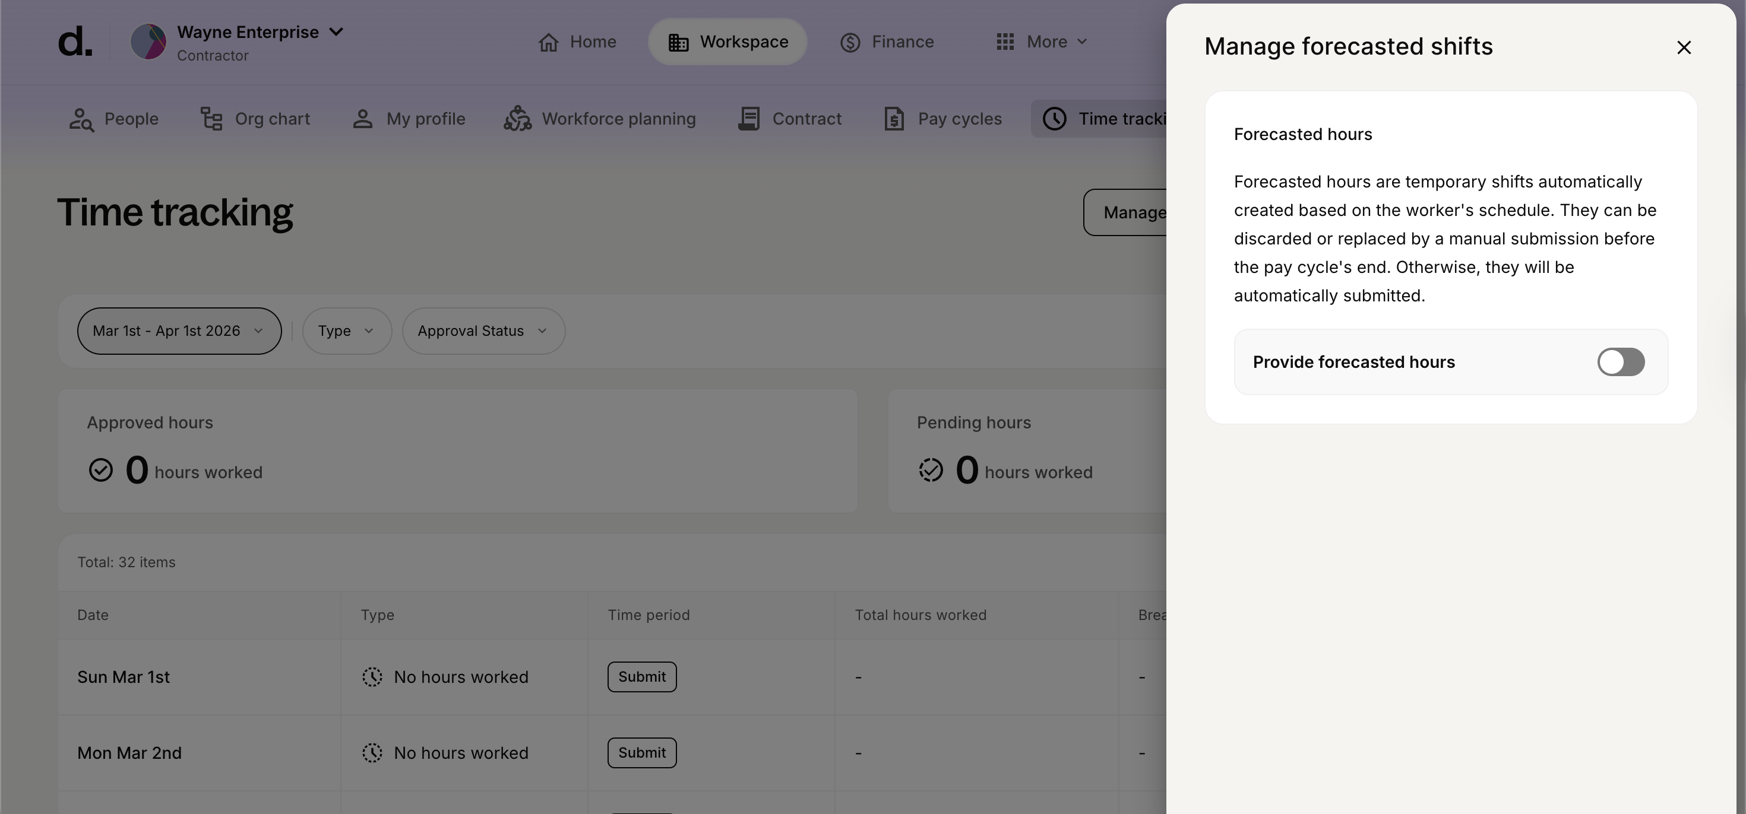Expand the Wayne Enterprise account switcher
1746x814 pixels.
pyautogui.click(x=336, y=32)
